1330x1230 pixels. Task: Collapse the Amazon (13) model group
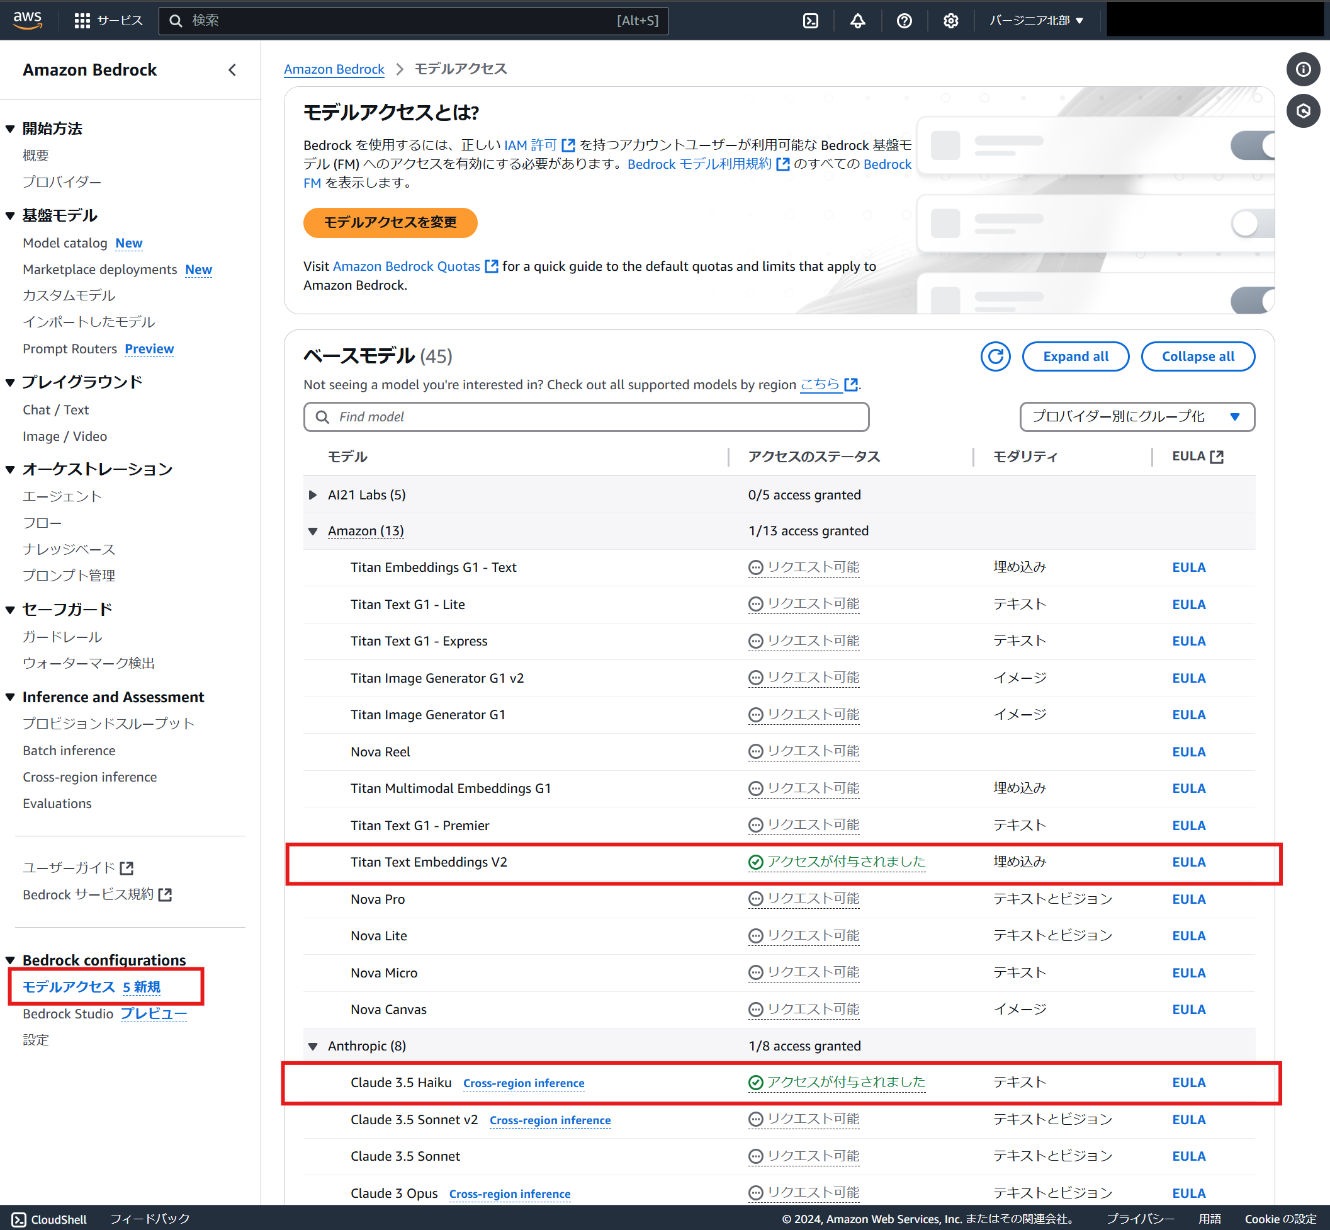[x=313, y=531]
